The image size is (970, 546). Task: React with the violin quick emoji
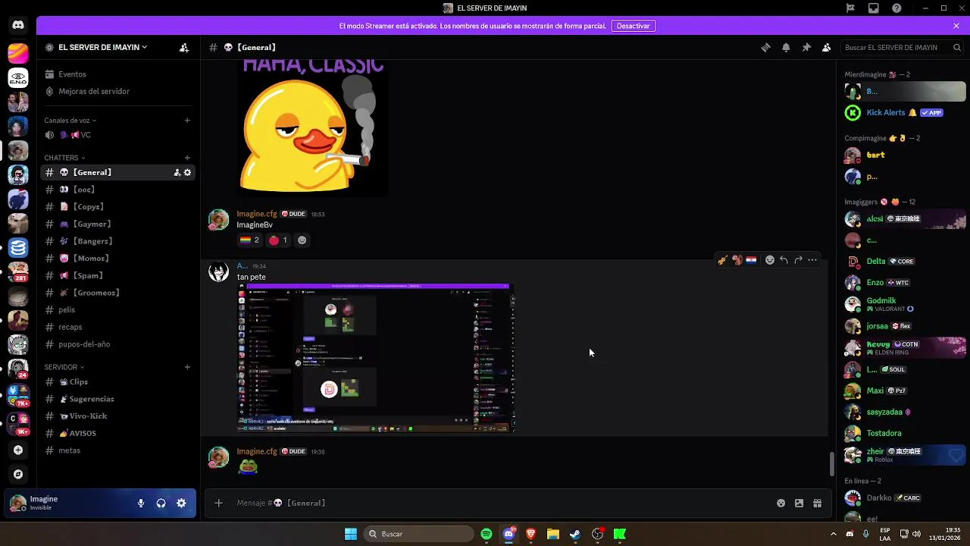tap(722, 260)
